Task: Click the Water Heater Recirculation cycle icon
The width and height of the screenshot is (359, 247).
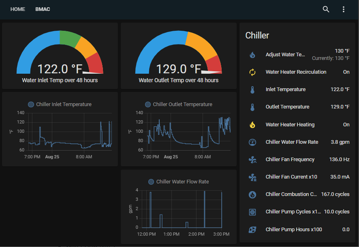Action: click(252, 72)
